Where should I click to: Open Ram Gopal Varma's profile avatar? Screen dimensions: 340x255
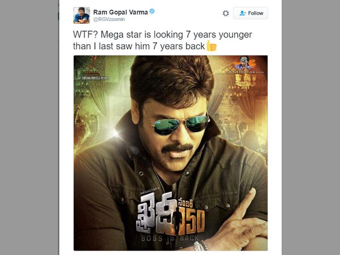click(81, 15)
